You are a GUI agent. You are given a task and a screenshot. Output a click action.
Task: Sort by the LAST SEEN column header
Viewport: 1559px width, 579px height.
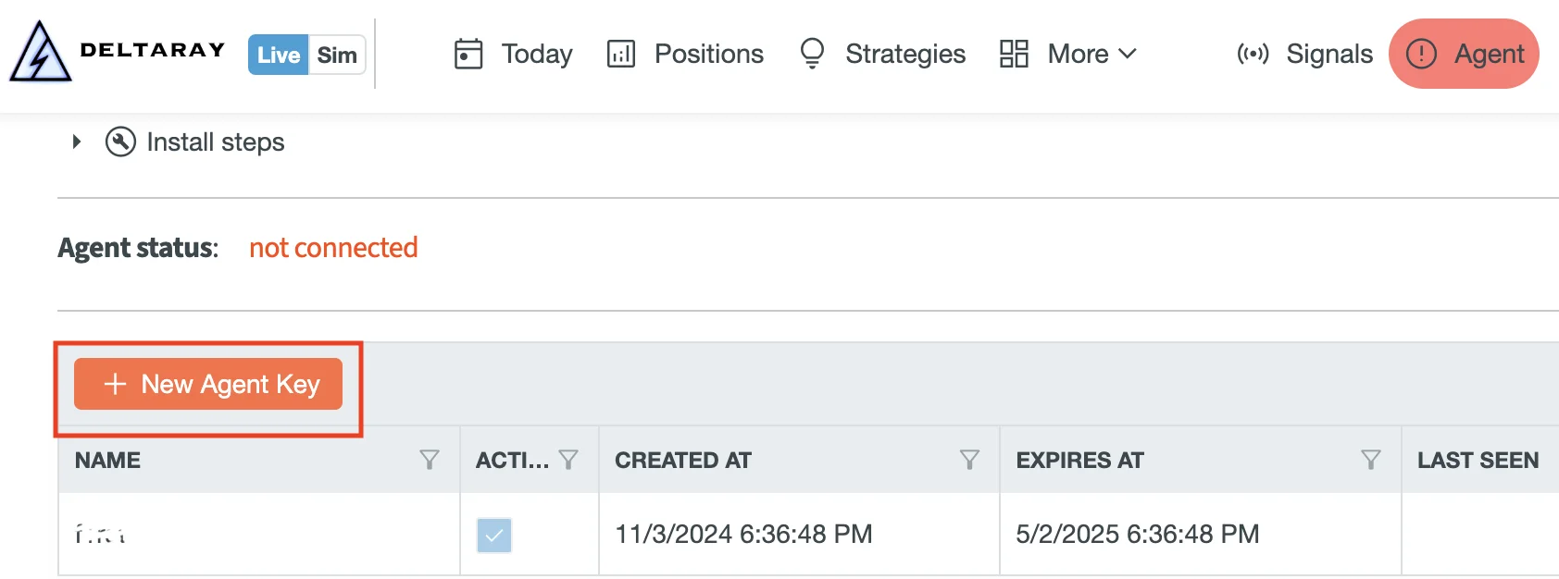click(1478, 460)
